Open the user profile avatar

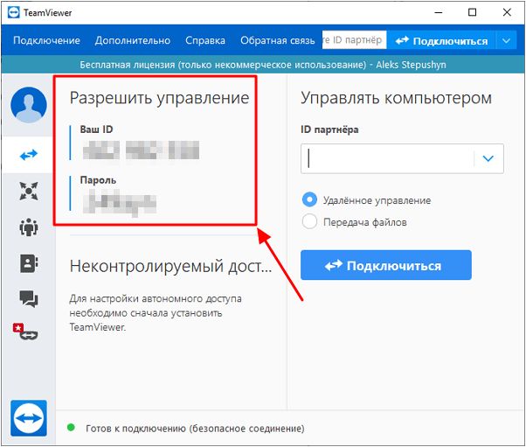[x=29, y=104]
